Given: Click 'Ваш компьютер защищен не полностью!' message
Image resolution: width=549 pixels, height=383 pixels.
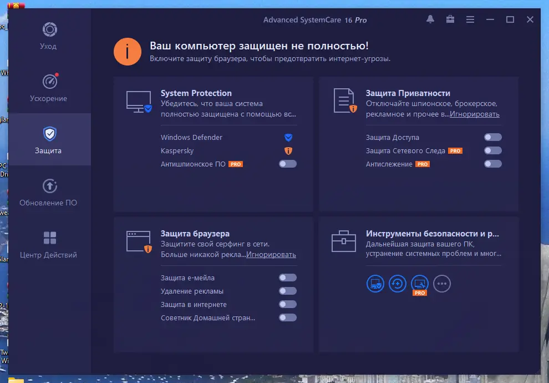Looking at the screenshot, I should pyautogui.click(x=259, y=46).
